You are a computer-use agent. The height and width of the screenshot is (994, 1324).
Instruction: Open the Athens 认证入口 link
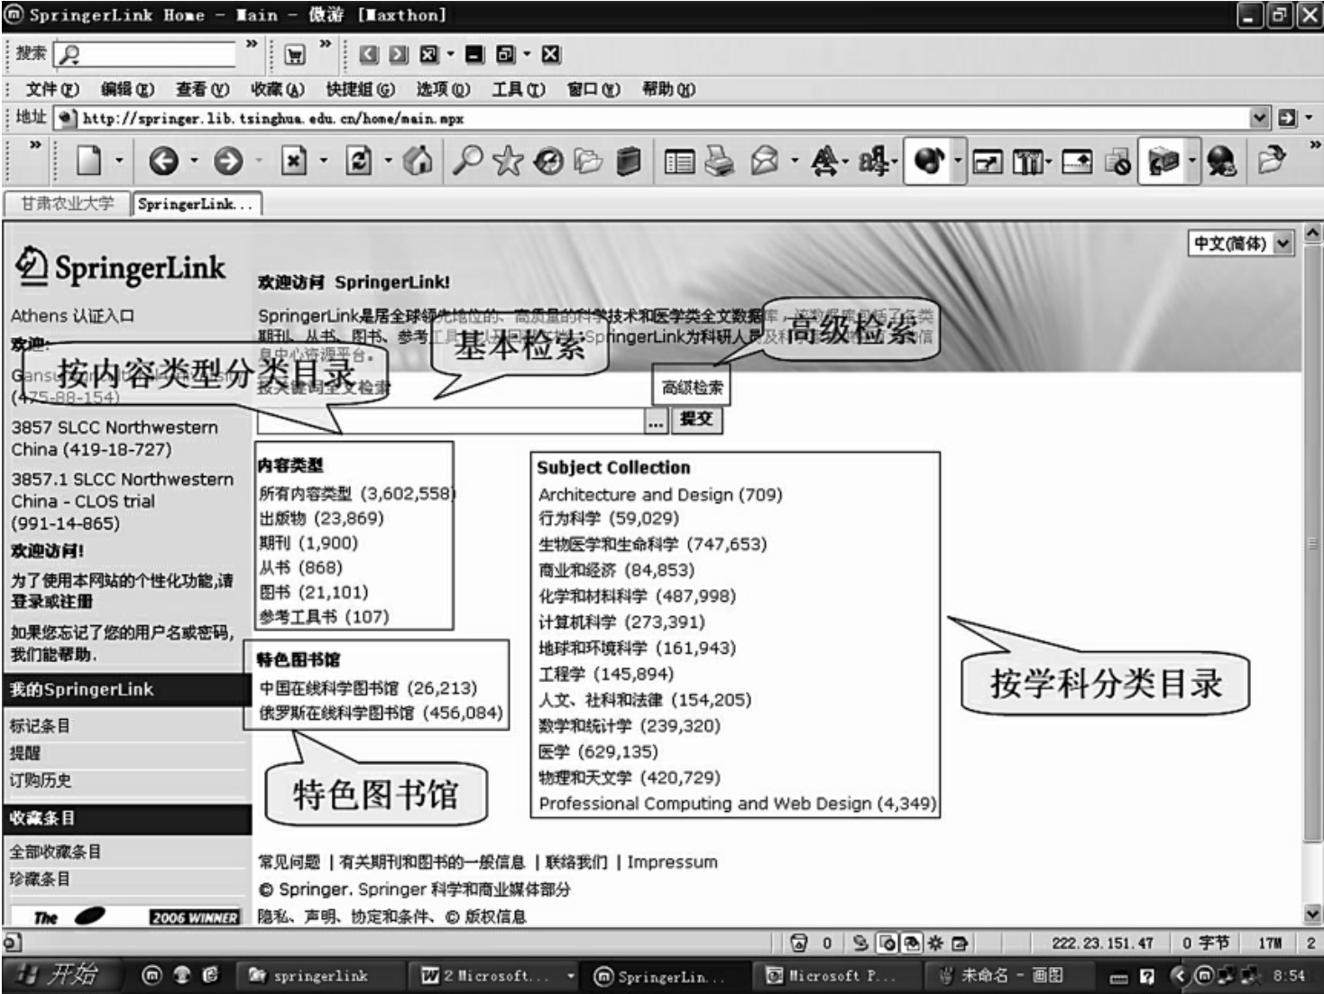coord(72,316)
